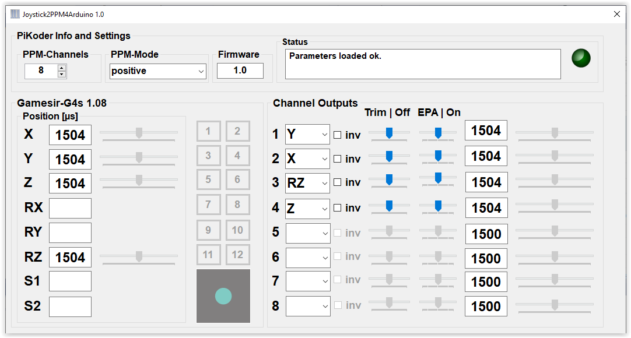Click the channel 1 output value field
This screenshot has width=631, height=338.
(486, 131)
